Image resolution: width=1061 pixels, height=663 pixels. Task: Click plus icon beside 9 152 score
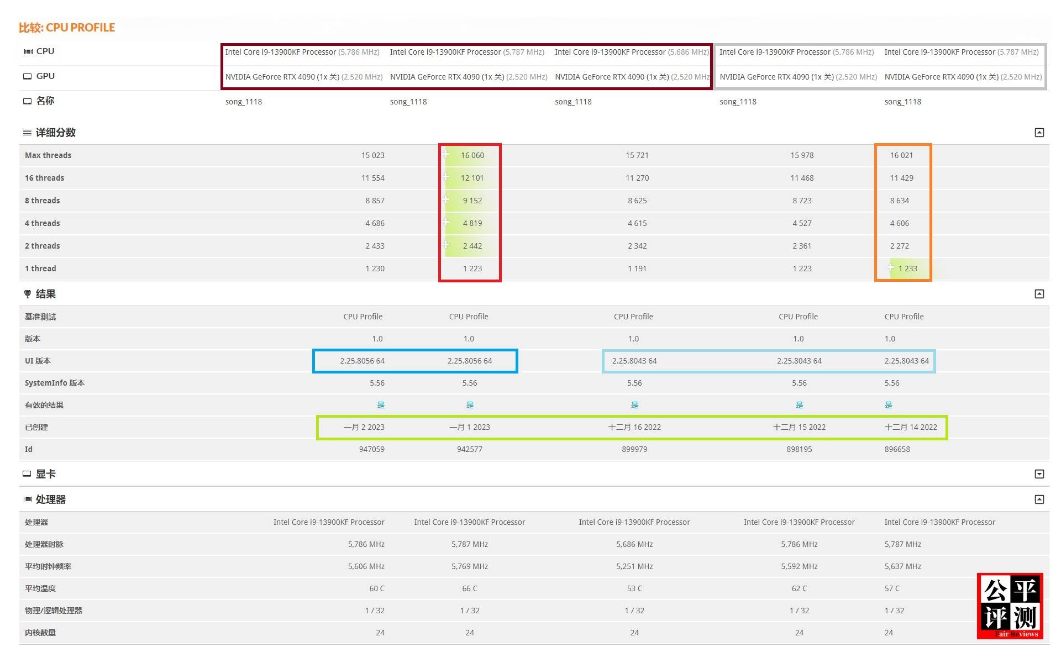click(446, 199)
